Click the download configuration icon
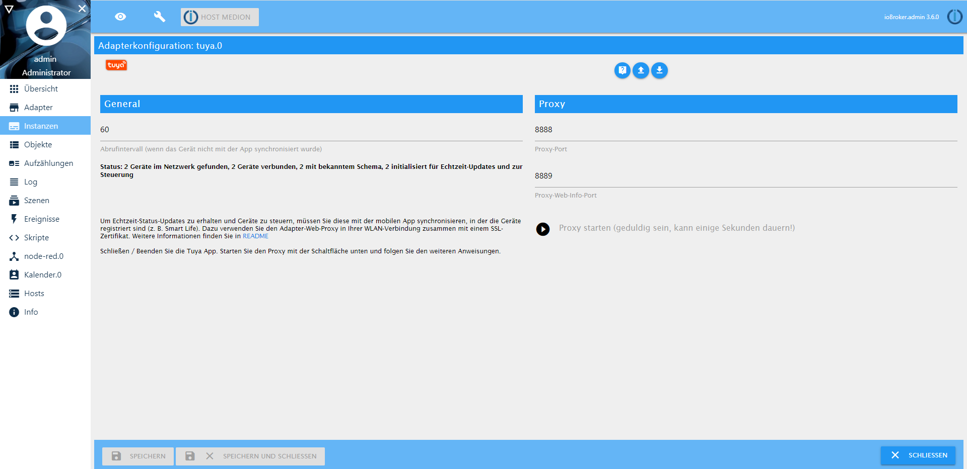Screen dimensions: 967x469 [659, 70]
